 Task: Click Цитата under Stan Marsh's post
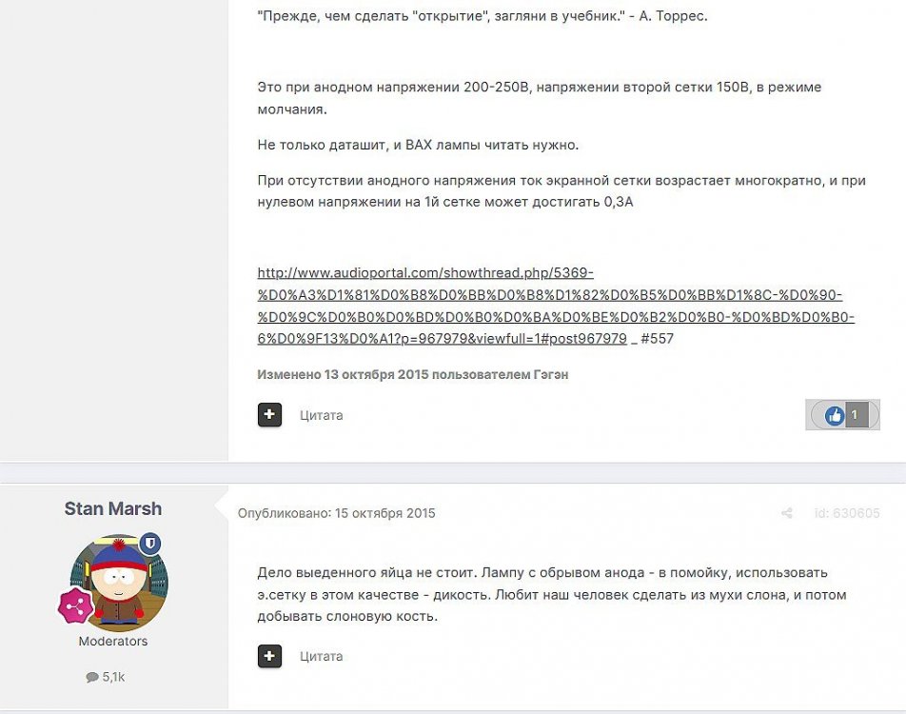point(322,656)
